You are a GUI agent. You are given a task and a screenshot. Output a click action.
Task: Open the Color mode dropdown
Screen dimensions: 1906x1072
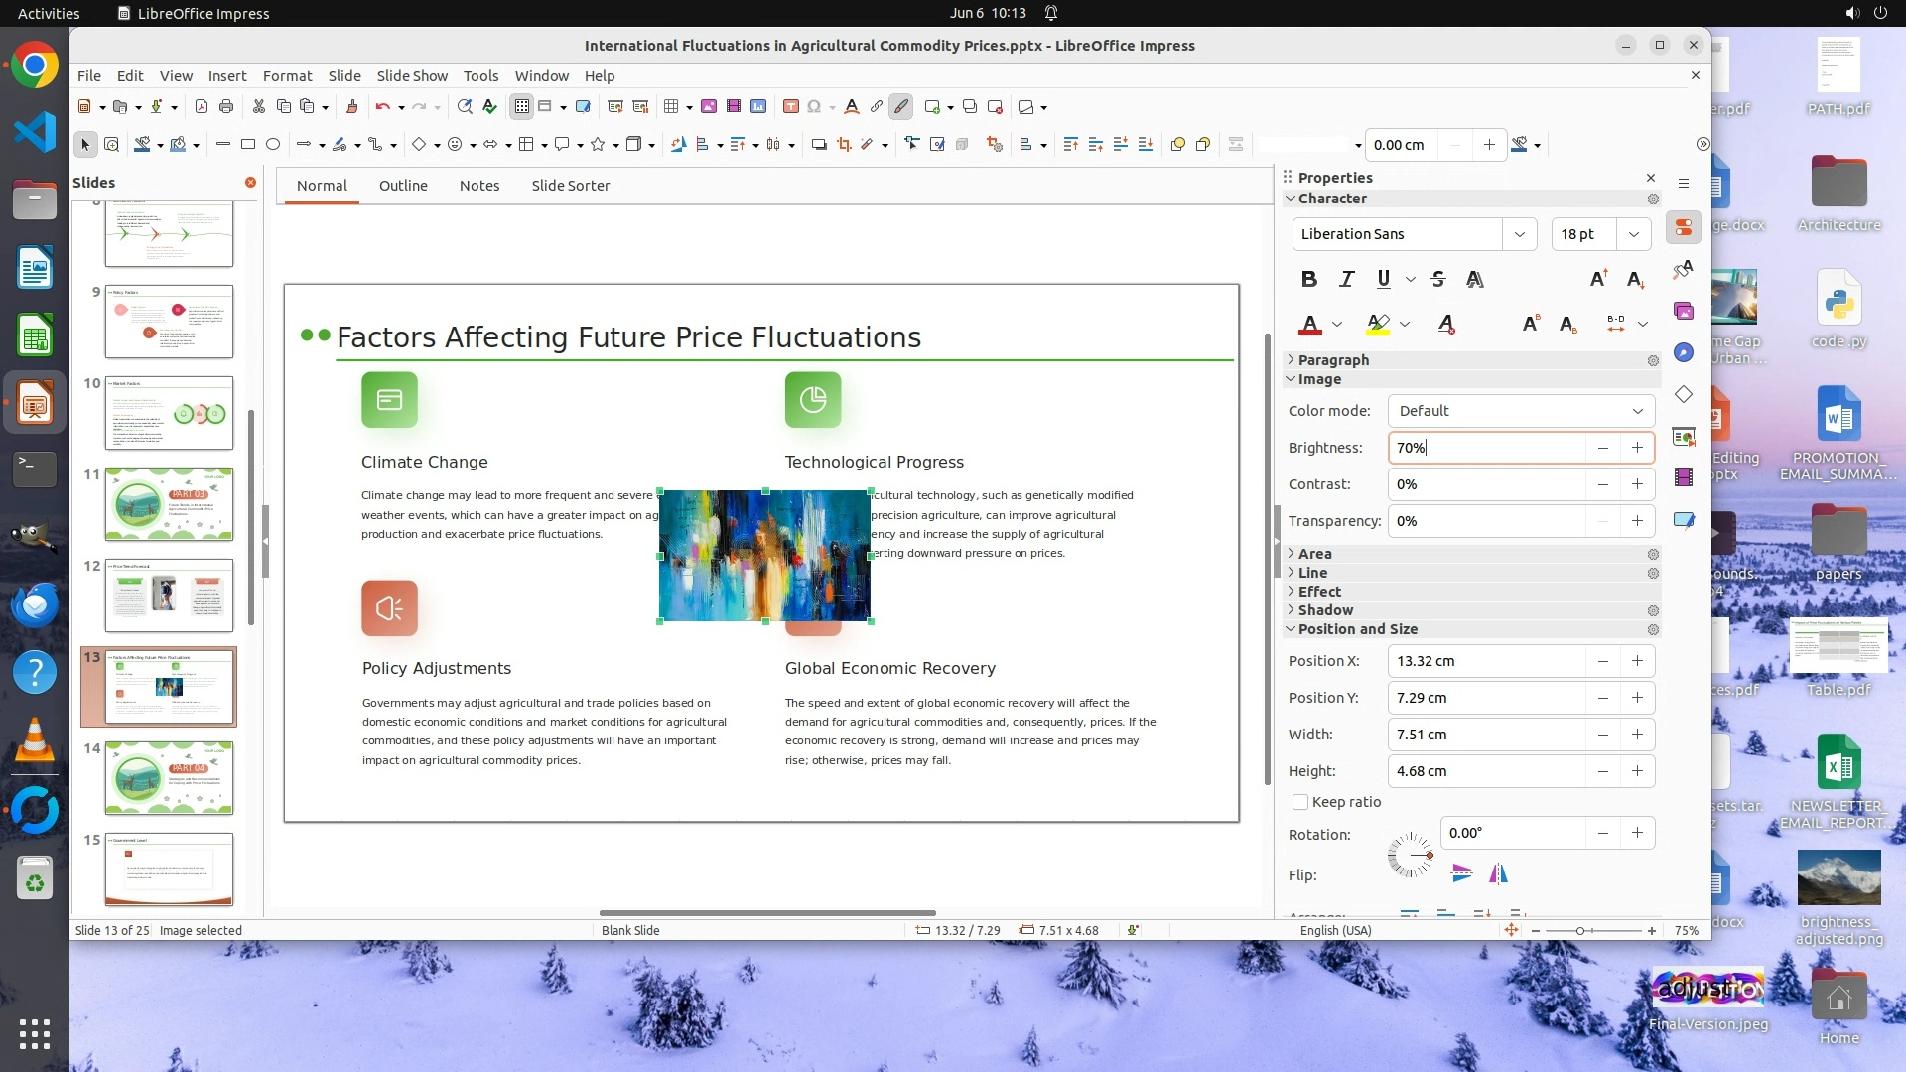click(1520, 411)
